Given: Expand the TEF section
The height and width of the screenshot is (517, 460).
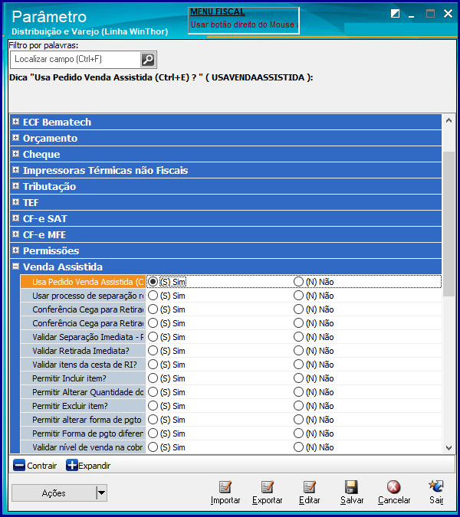Looking at the screenshot, I should [15, 202].
